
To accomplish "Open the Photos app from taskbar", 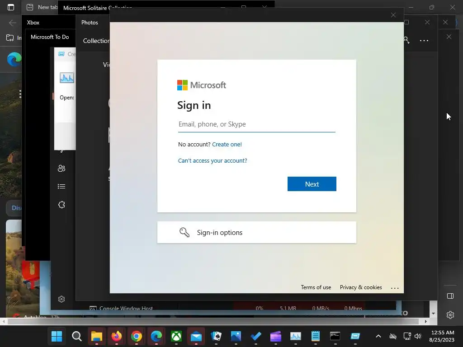I will pos(236,336).
